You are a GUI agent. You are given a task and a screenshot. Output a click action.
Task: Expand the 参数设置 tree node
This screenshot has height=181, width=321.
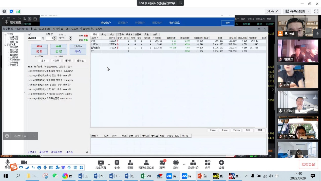point(5,45)
